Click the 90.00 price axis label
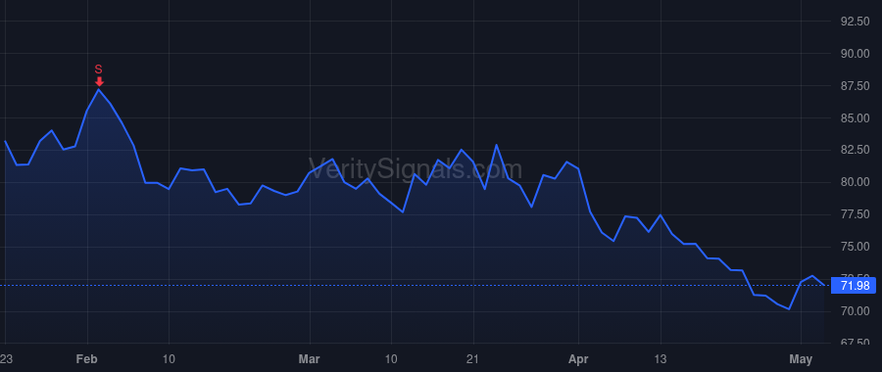 855,54
